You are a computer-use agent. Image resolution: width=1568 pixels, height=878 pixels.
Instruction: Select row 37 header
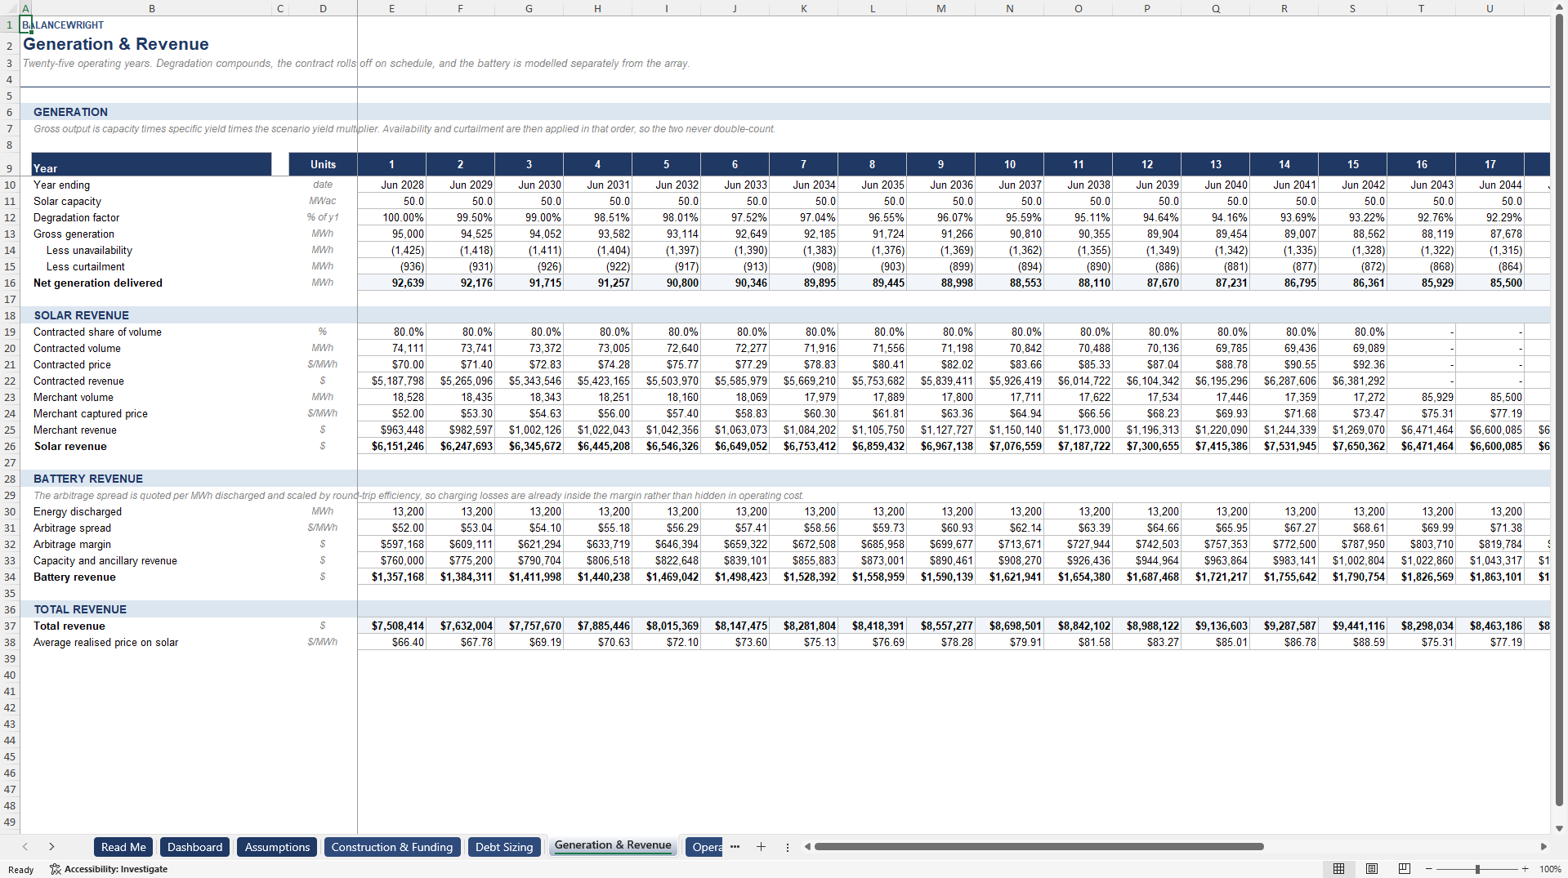tap(10, 626)
